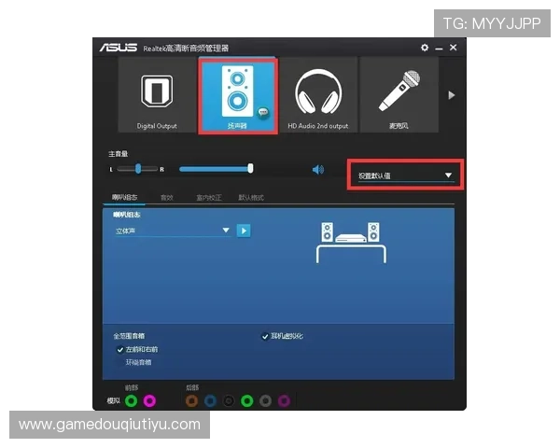Toggle the 左前和右前 checkbox
Image resolution: width=560 pixels, height=448 pixels.
tap(120, 349)
